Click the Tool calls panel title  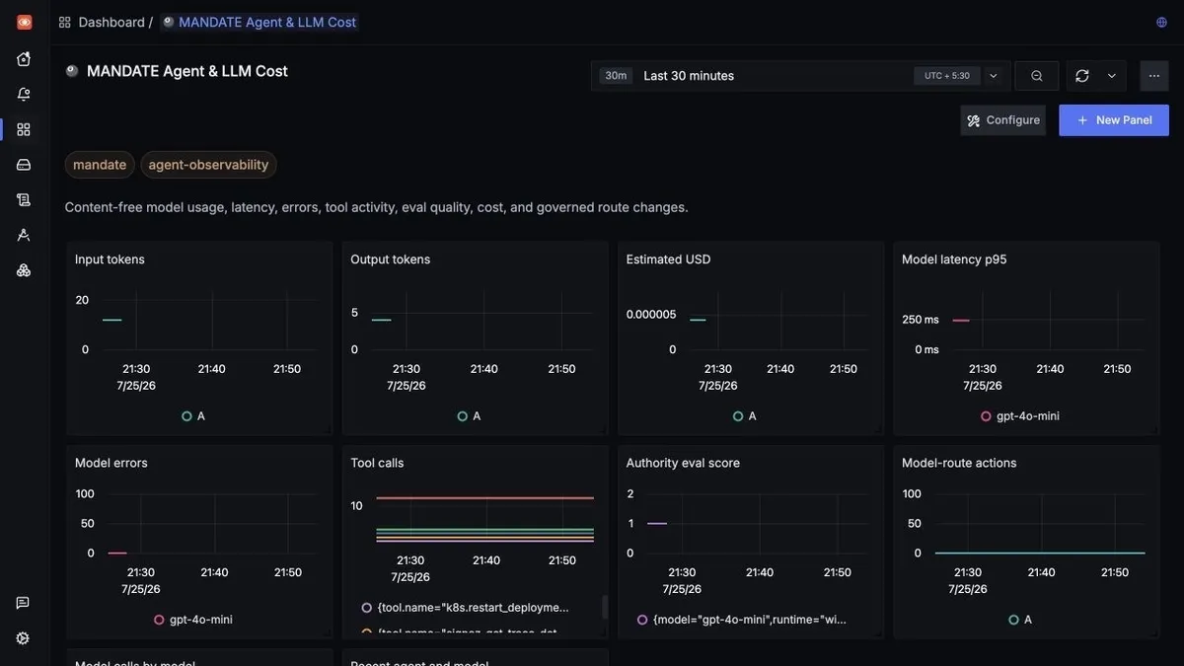click(377, 463)
